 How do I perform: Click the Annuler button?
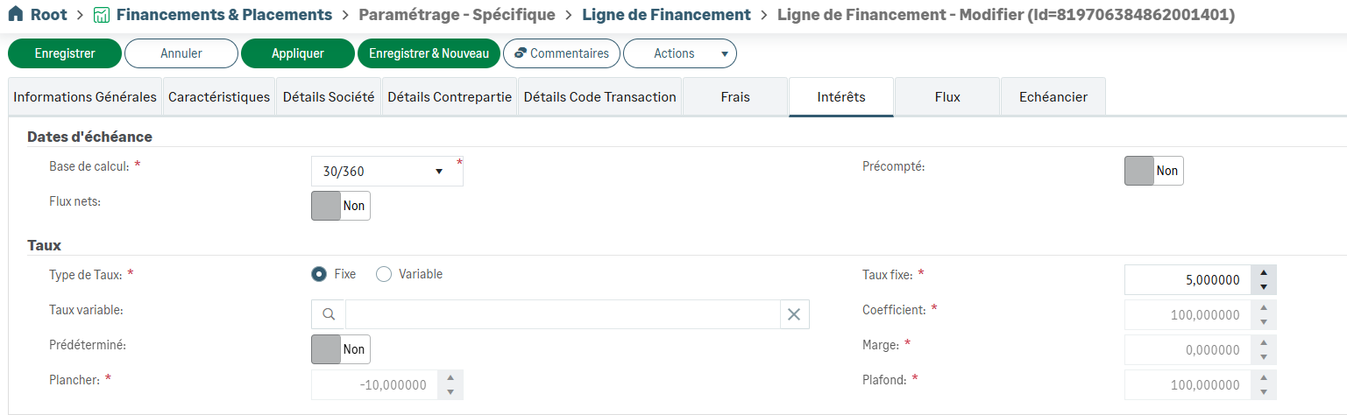tap(181, 53)
